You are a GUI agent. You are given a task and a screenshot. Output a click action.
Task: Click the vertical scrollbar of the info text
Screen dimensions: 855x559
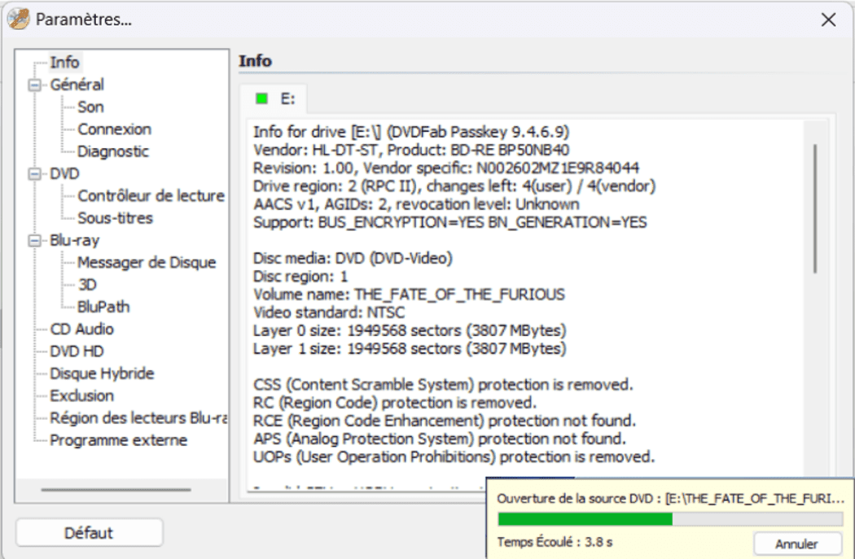(x=816, y=208)
